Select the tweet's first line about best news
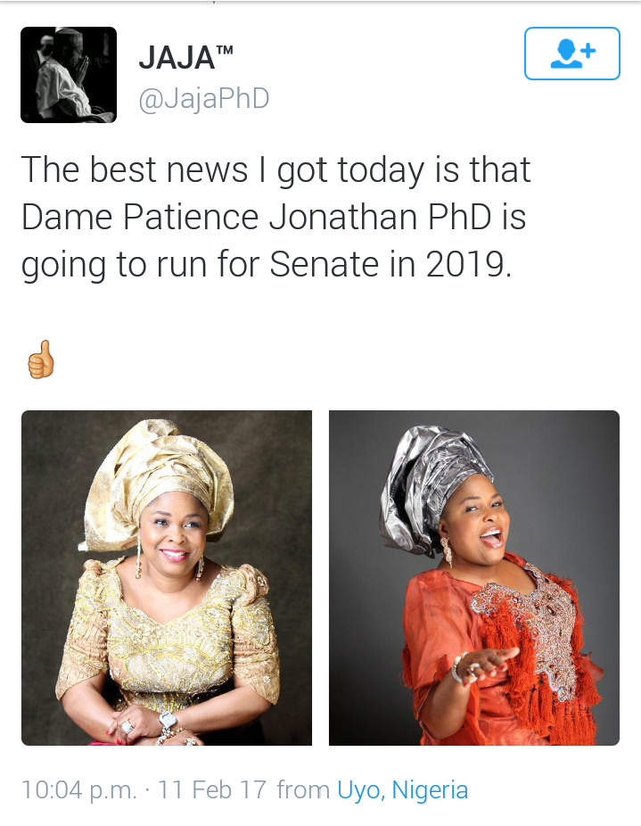 276,170
